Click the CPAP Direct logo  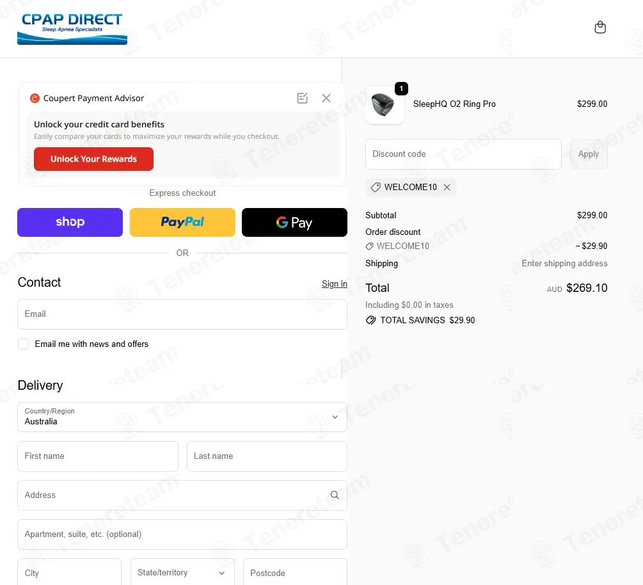(x=72, y=29)
